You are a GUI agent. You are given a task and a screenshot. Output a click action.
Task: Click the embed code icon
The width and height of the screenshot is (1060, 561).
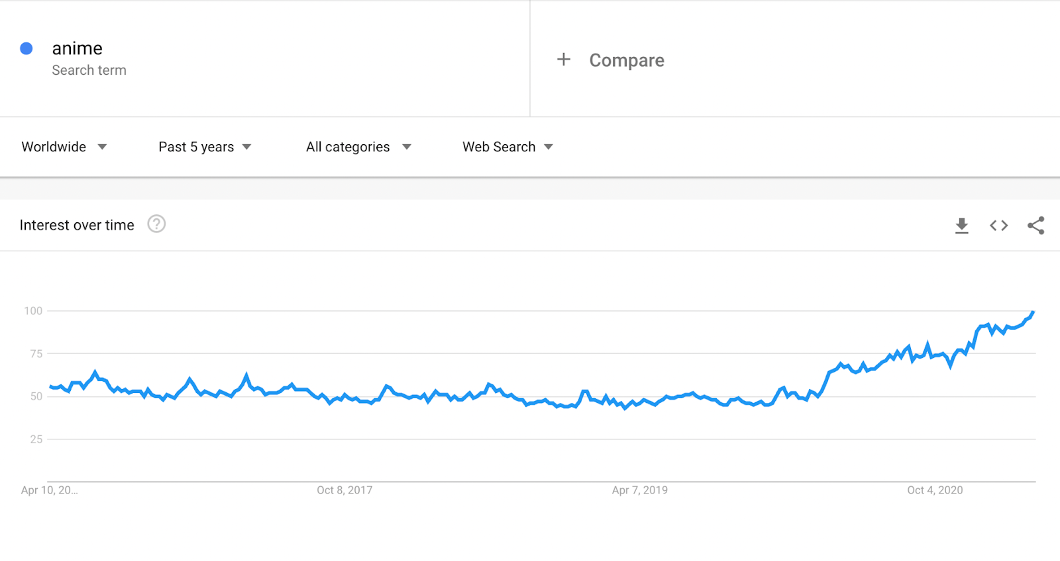point(998,226)
